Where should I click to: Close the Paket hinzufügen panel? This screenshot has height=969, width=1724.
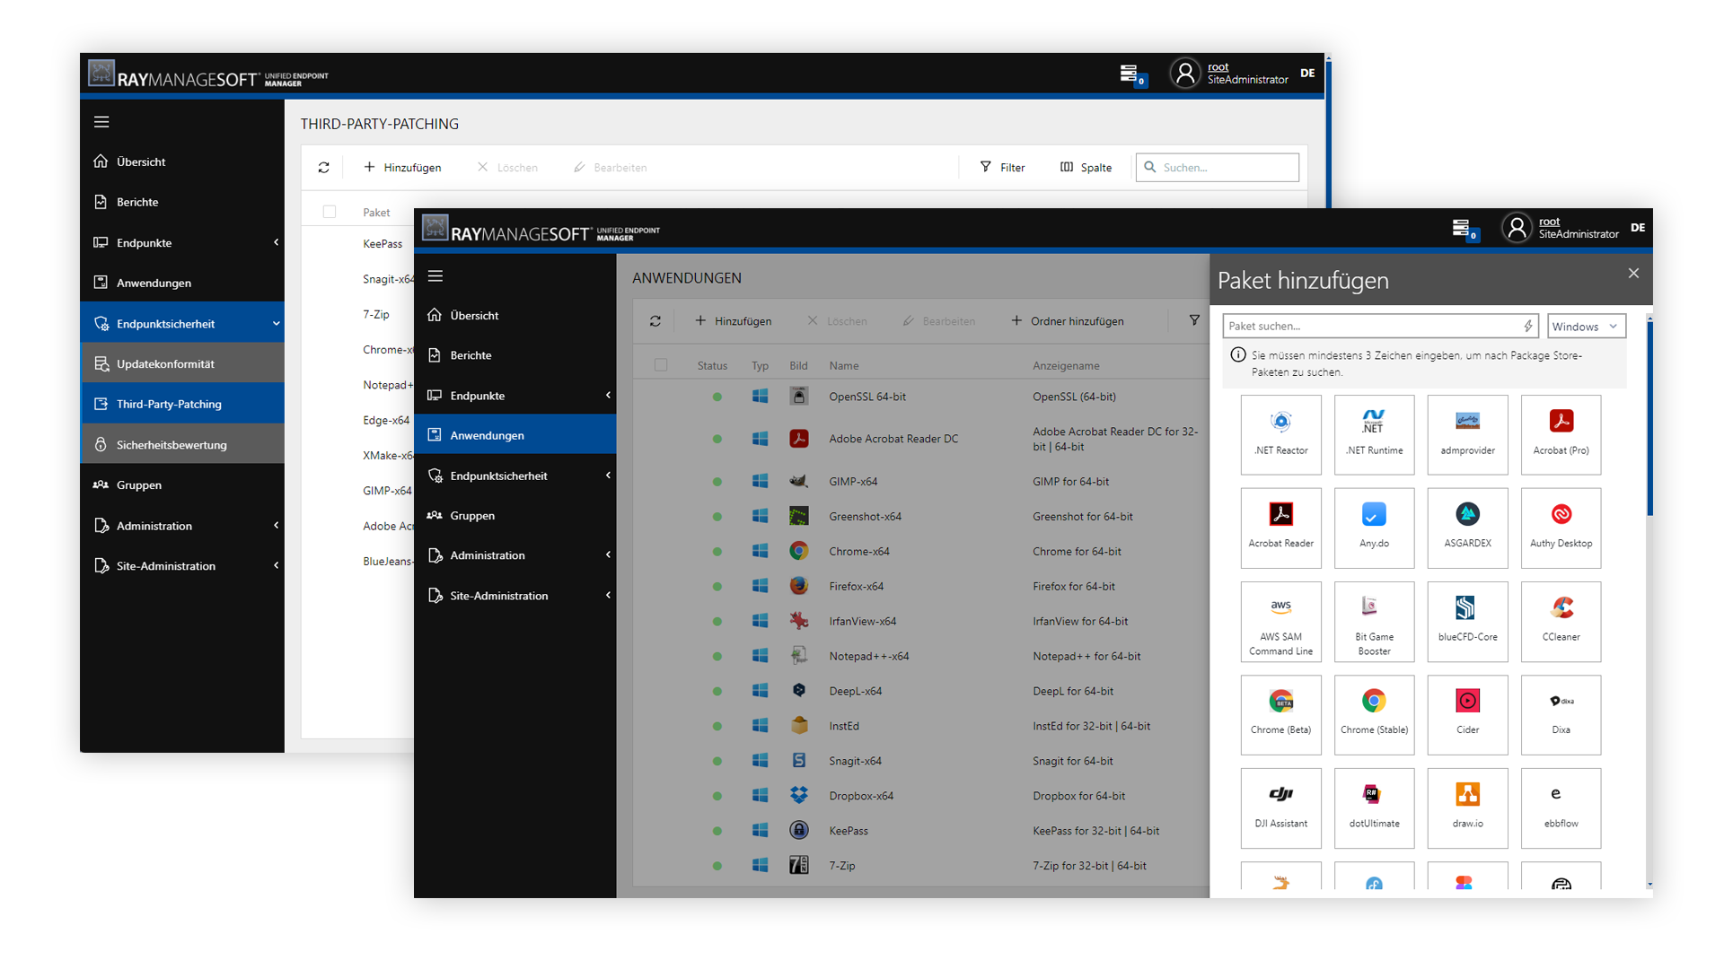coord(1633,274)
